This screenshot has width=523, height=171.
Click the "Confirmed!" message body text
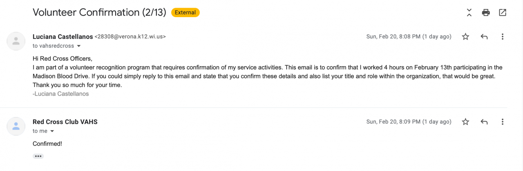coord(47,144)
